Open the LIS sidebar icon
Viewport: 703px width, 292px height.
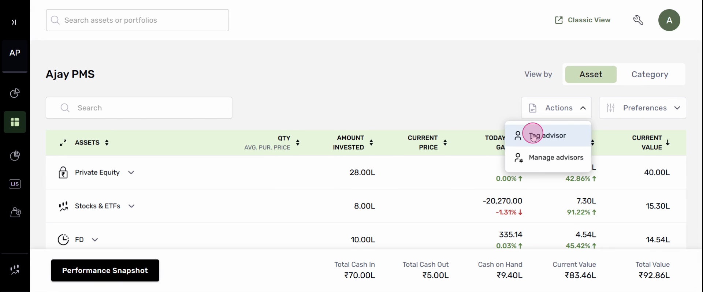click(x=15, y=184)
